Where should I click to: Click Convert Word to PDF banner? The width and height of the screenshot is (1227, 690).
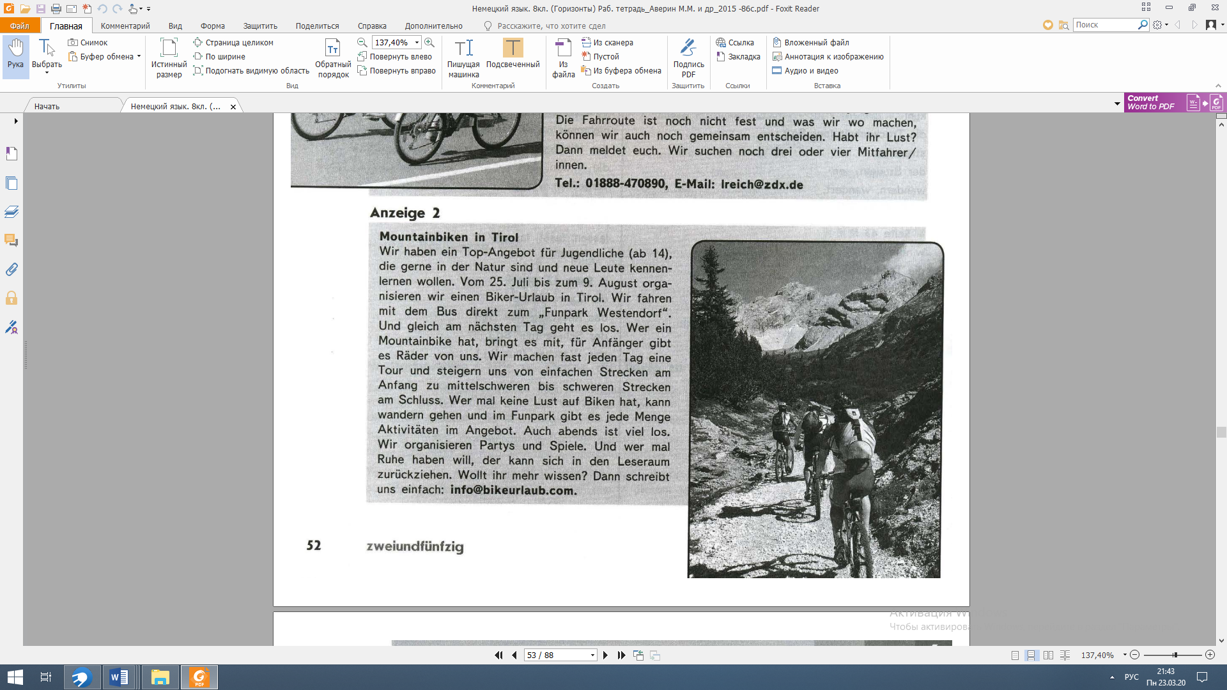[x=1175, y=102]
